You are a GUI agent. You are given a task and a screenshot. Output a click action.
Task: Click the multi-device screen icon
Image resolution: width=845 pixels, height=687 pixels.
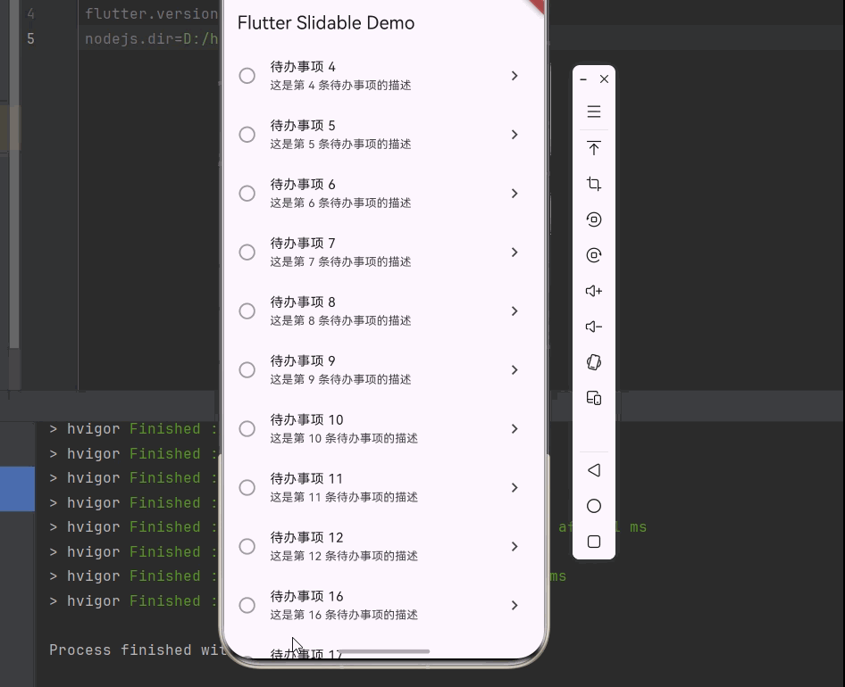click(x=594, y=398)
